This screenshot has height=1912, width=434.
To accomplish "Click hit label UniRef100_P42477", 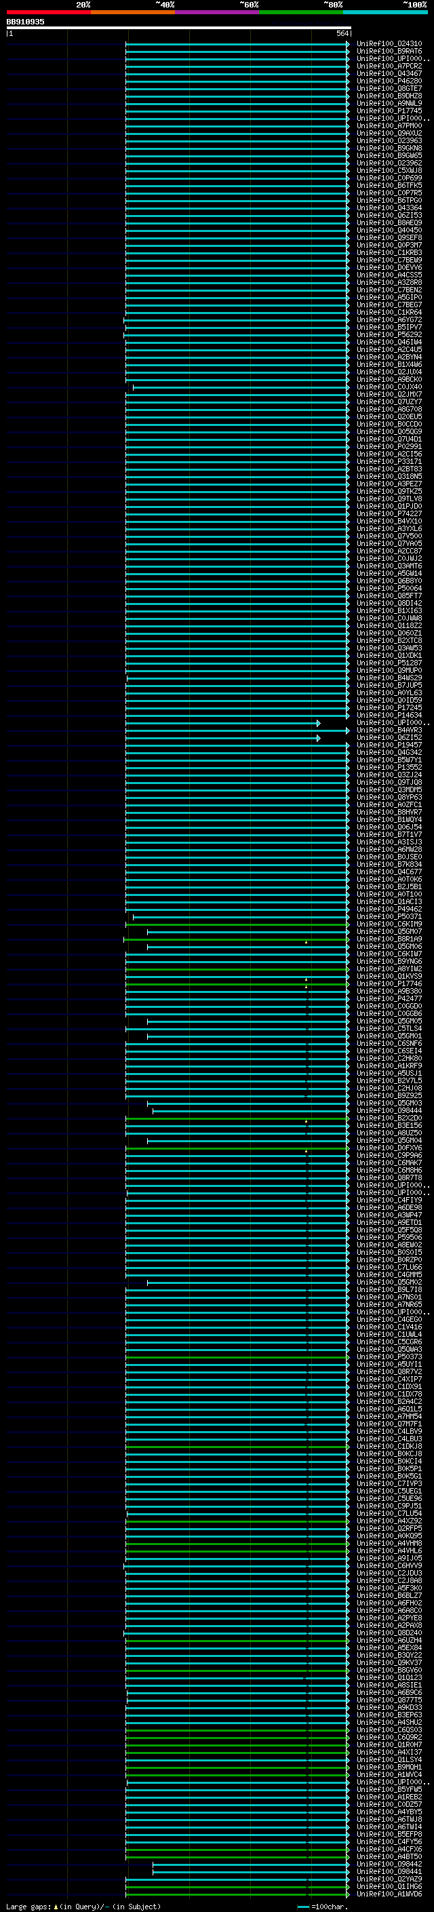I will click(389, 999).
